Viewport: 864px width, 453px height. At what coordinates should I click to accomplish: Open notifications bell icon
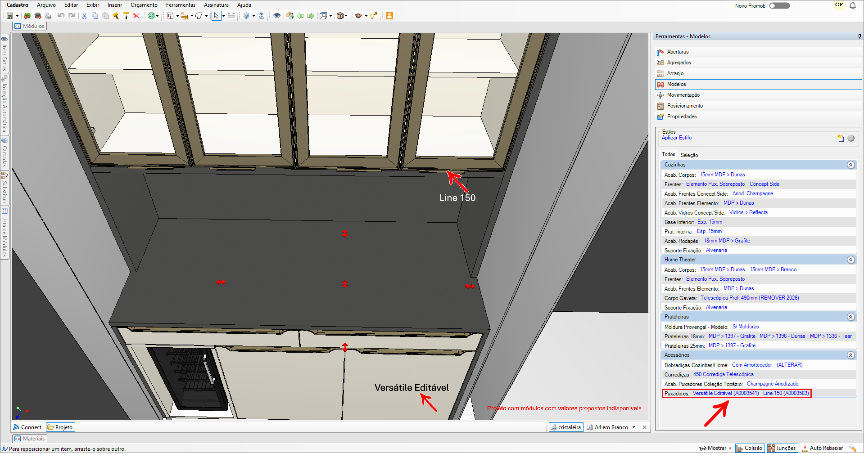pyautogui.click(x=853, y=6)
